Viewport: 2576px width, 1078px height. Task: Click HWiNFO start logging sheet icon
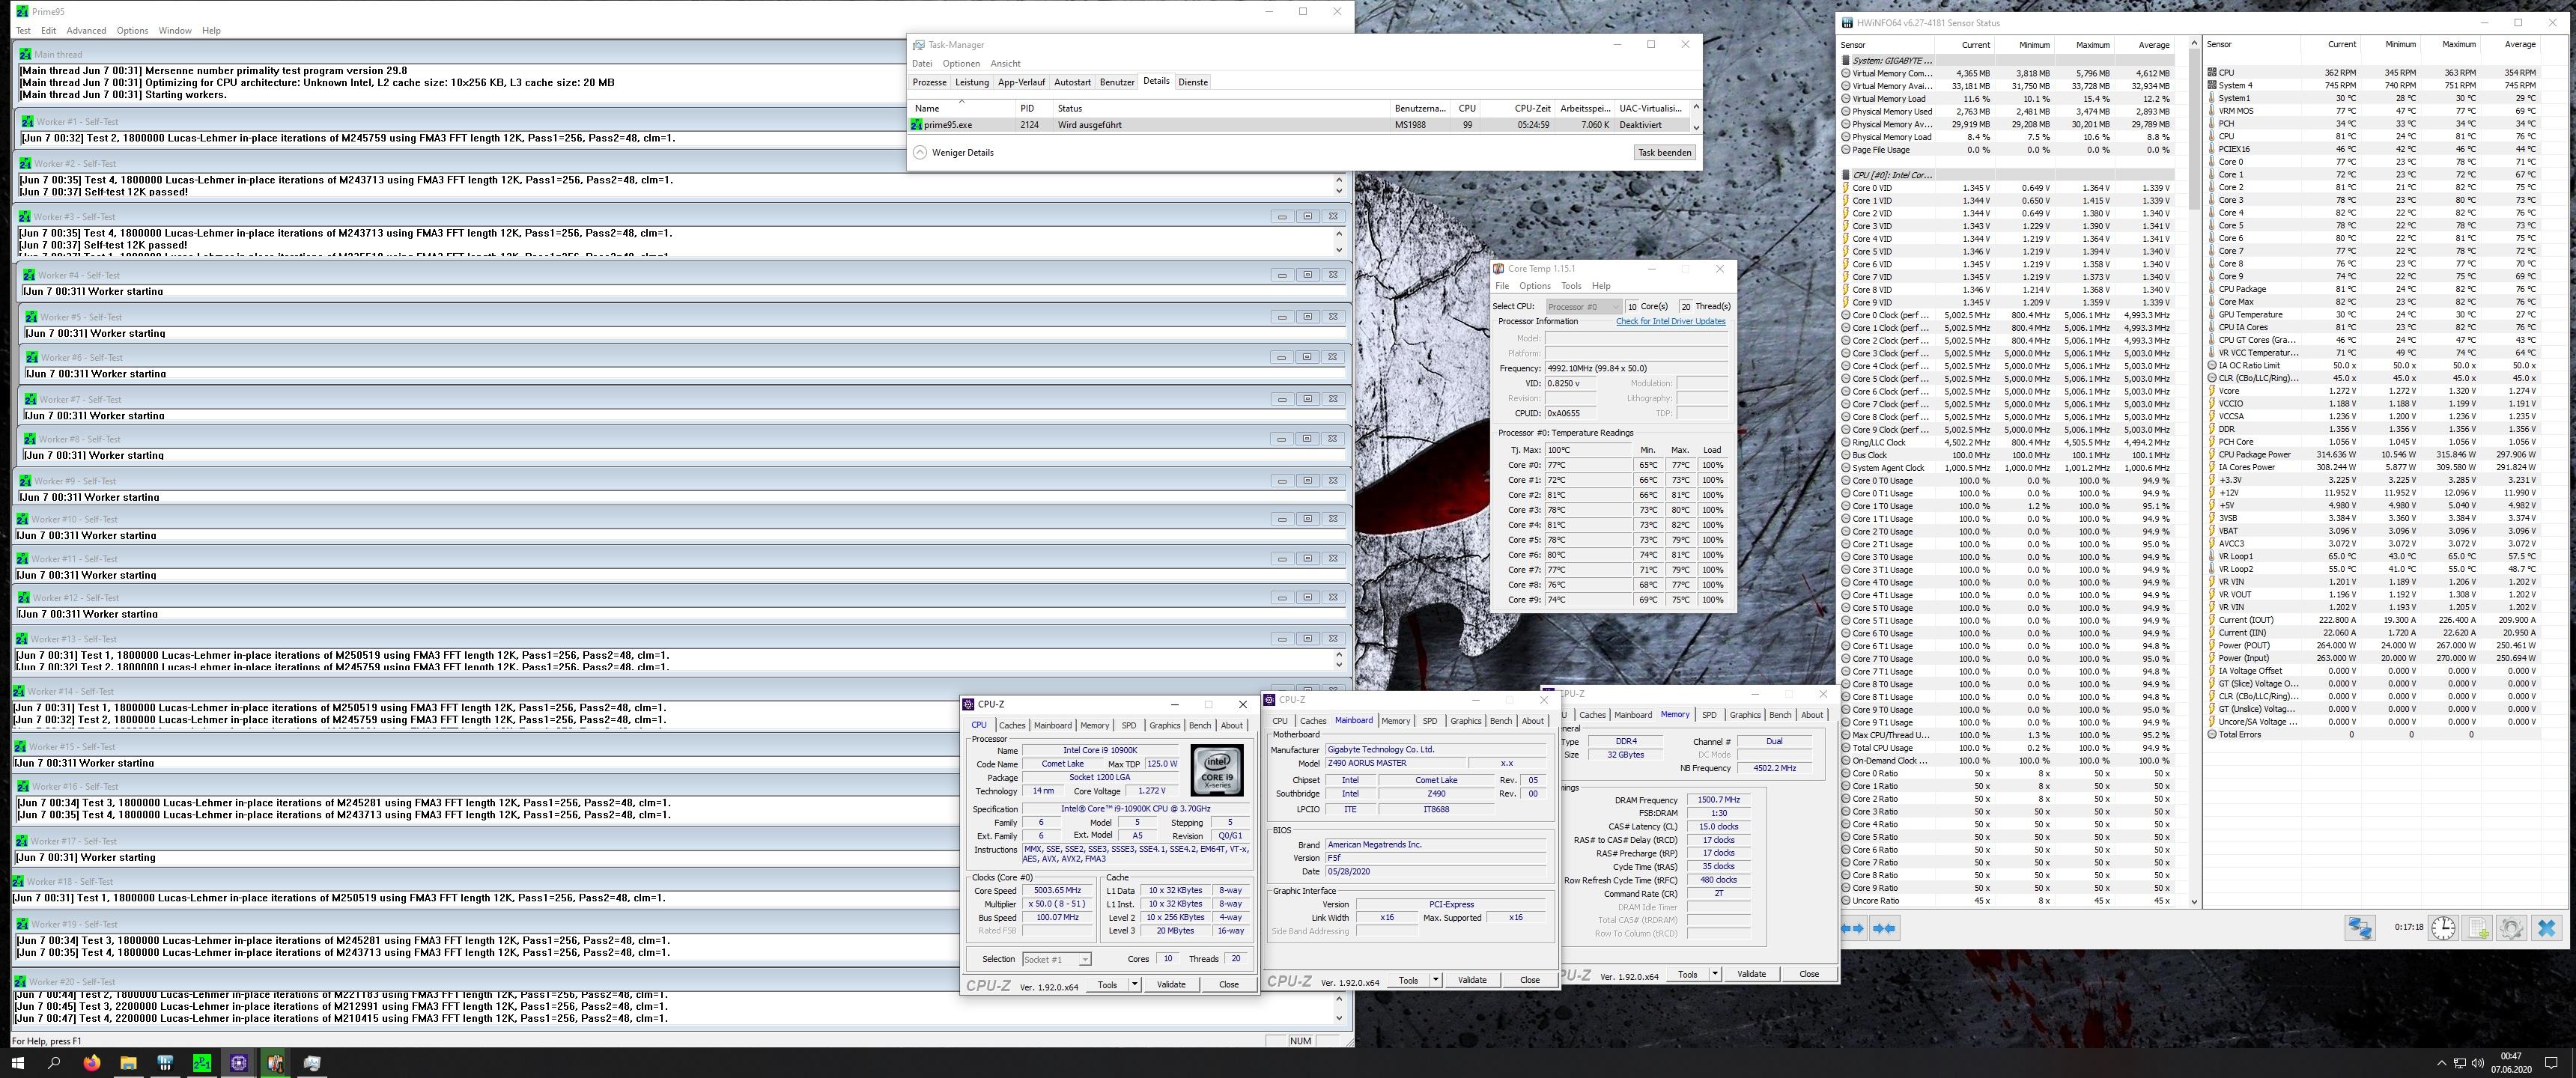(2478, 928)
